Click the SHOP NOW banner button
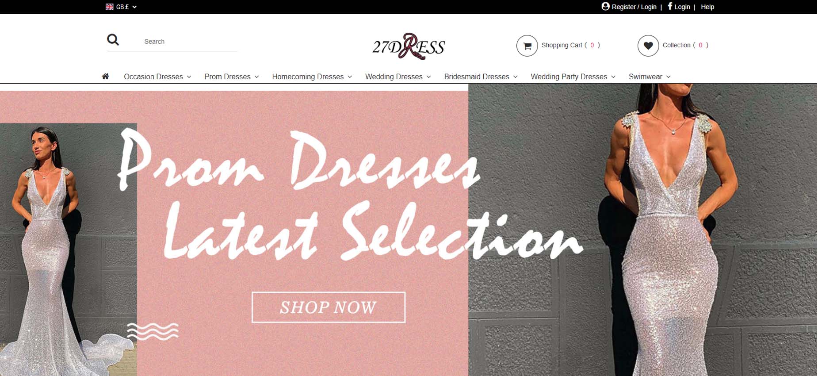The height and width of the screenshot is (376, 818). point(329,307)
